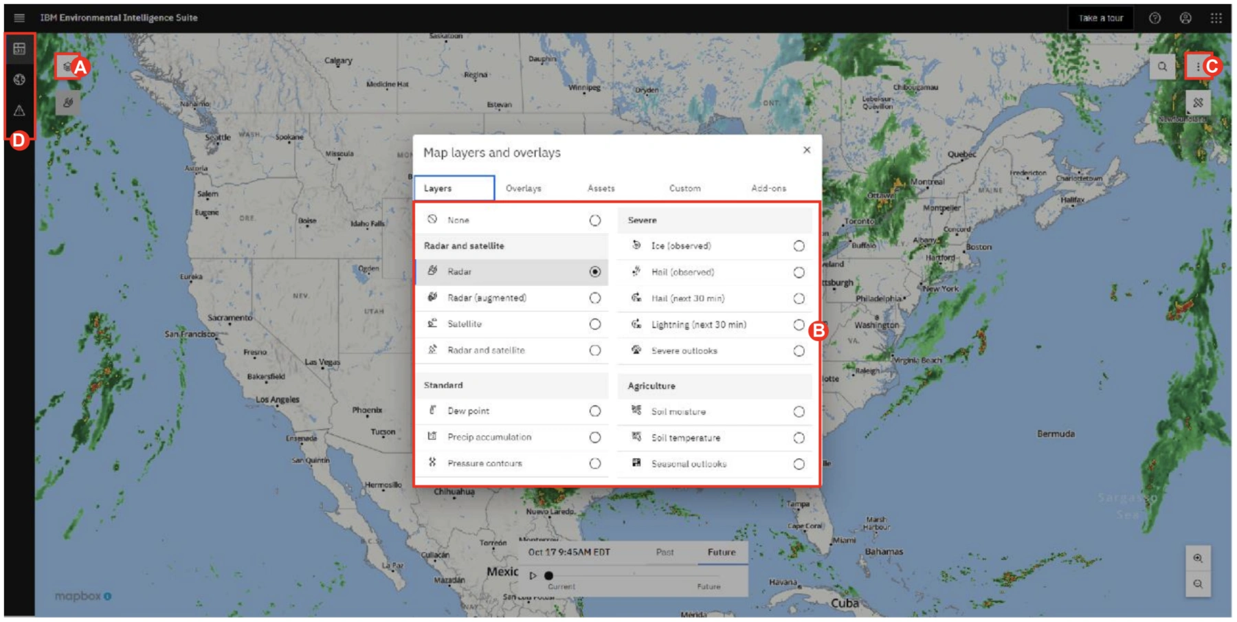Select the Lightning (next 30 min) radio button
1237x622 pixels.
pos(799,325)
